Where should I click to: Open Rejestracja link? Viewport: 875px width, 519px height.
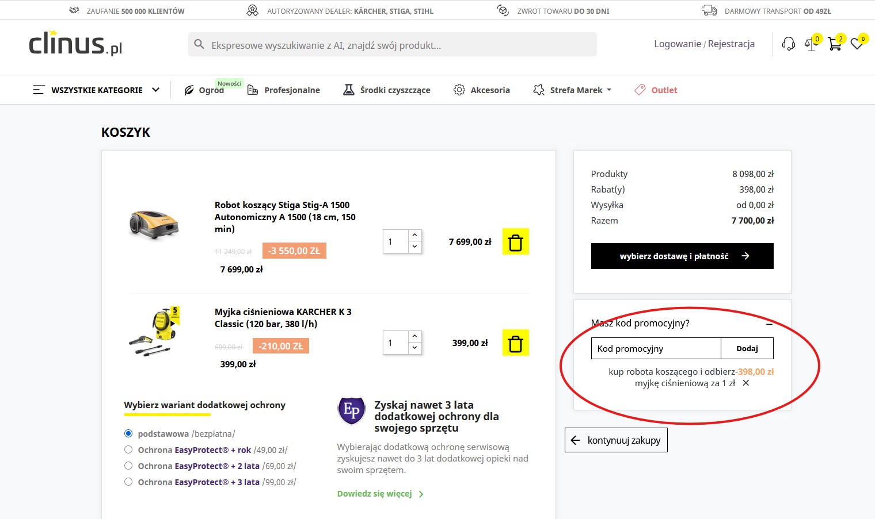[x=731, y=44]
